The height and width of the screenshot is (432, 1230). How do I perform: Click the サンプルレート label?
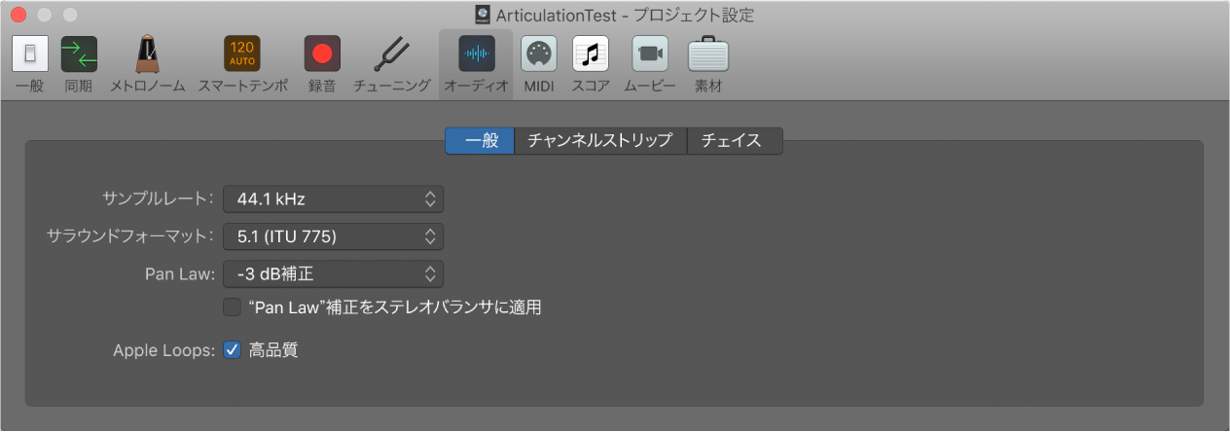point(158,199)
